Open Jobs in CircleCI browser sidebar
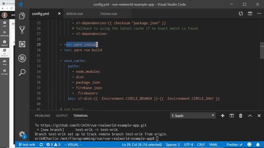The image size is (264, 148). click(x=5, y=24)
